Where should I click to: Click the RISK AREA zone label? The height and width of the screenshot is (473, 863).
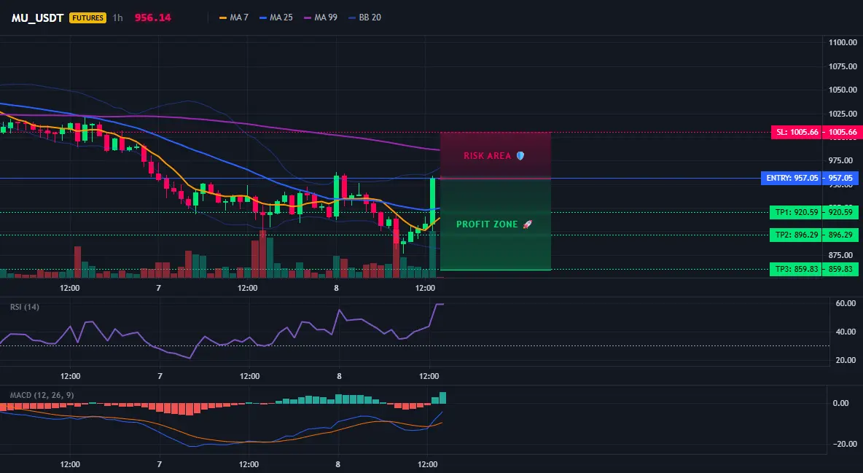point(487,156)
